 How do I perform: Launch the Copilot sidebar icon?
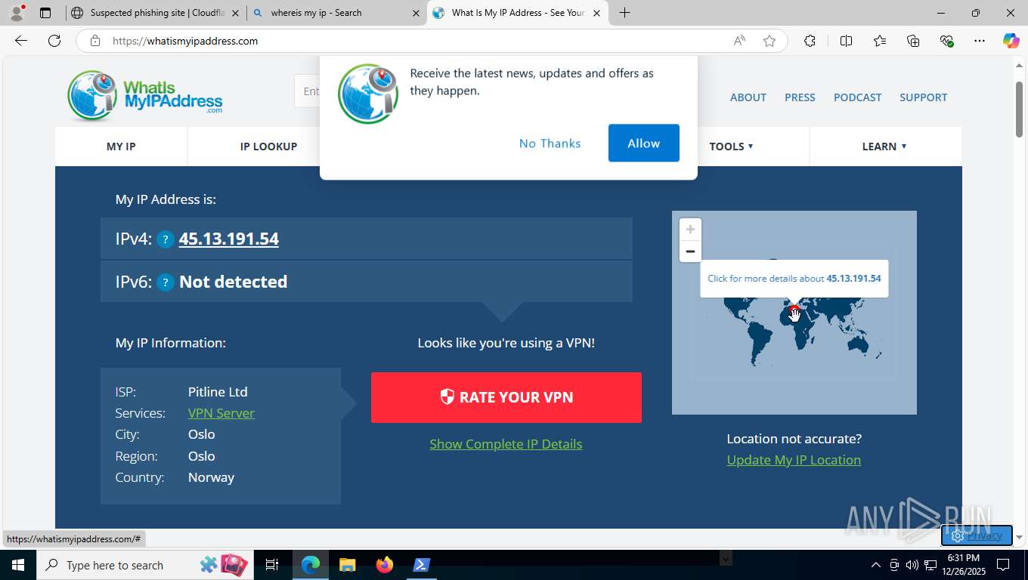coord(1011,41)
